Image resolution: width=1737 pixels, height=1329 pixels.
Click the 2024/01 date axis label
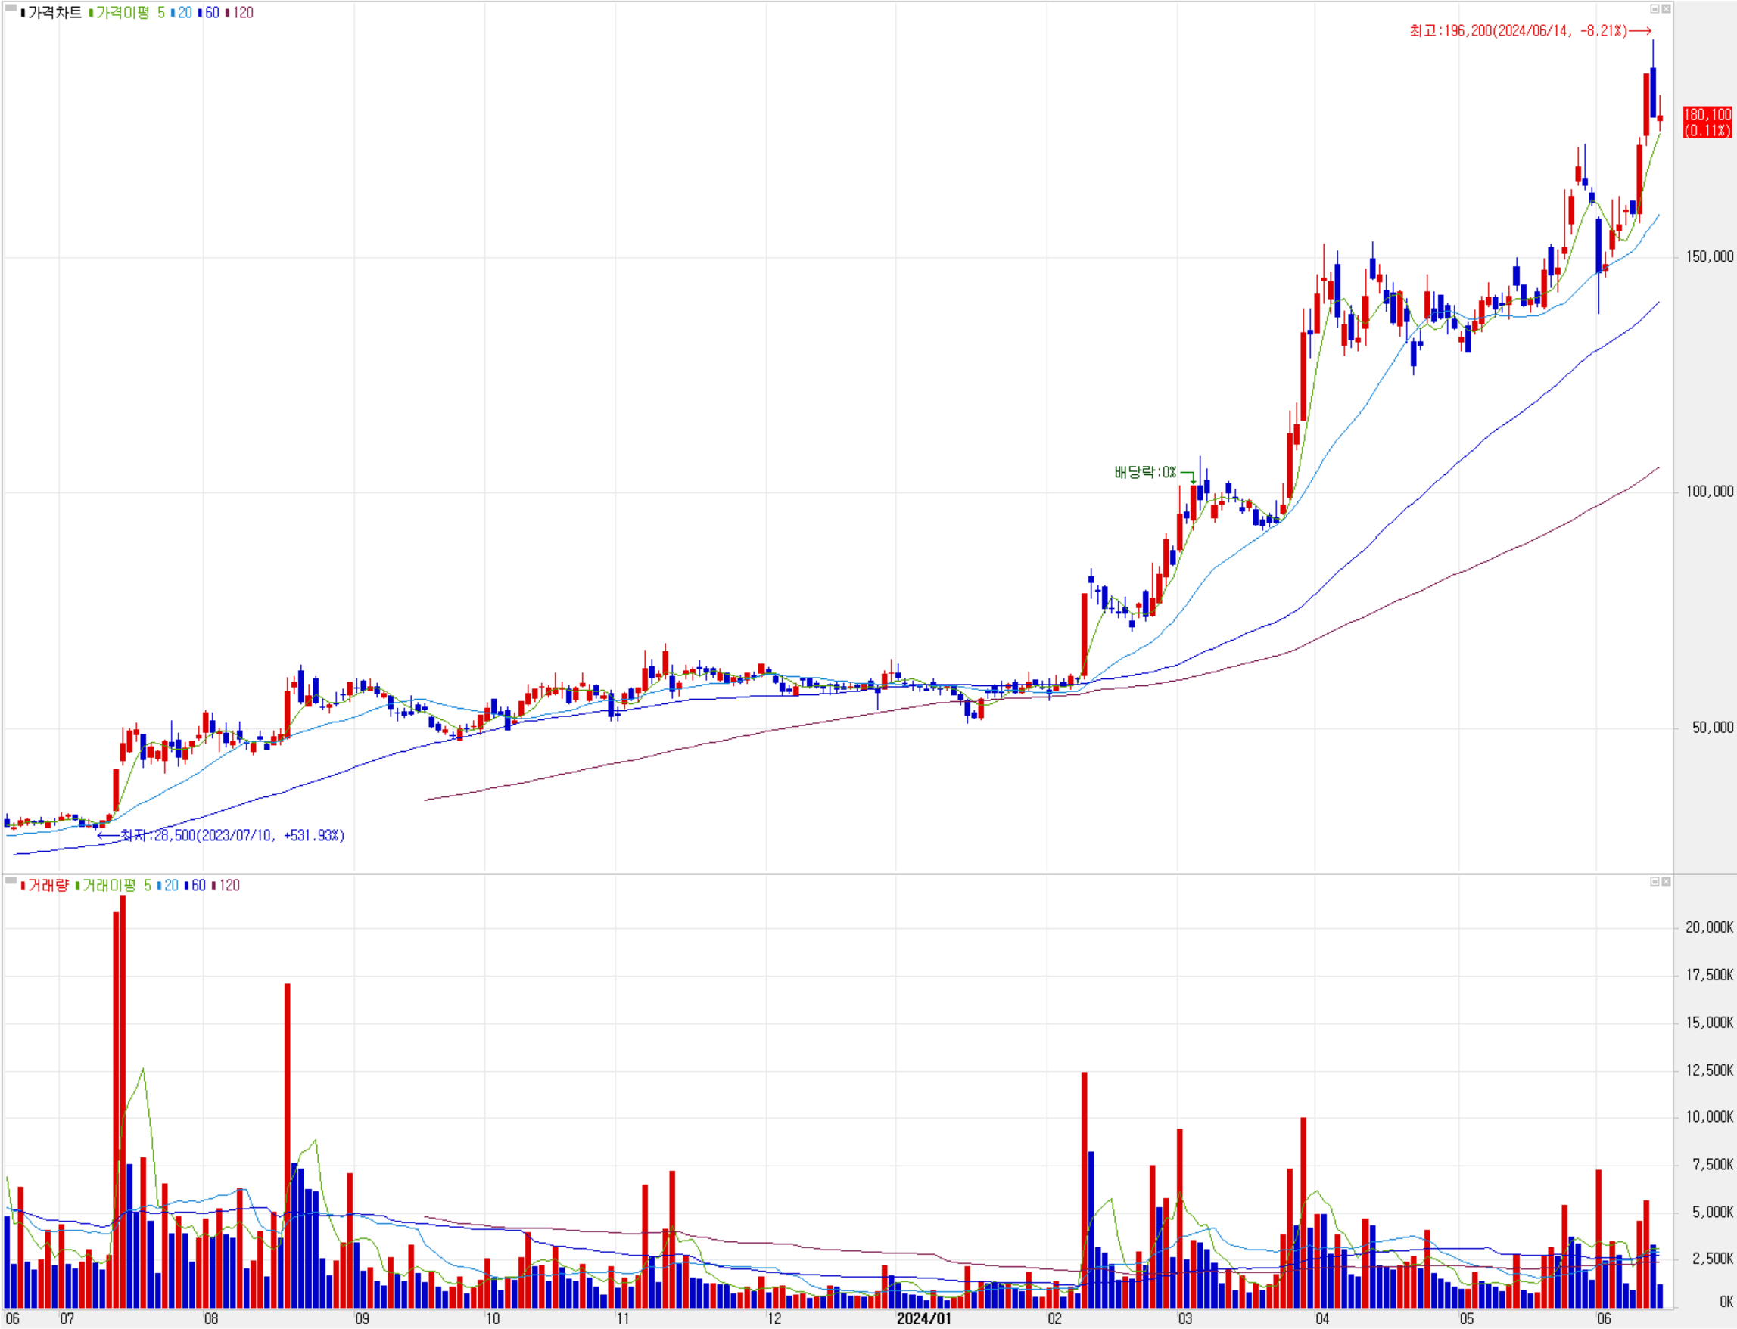[x=923, y=1318]
